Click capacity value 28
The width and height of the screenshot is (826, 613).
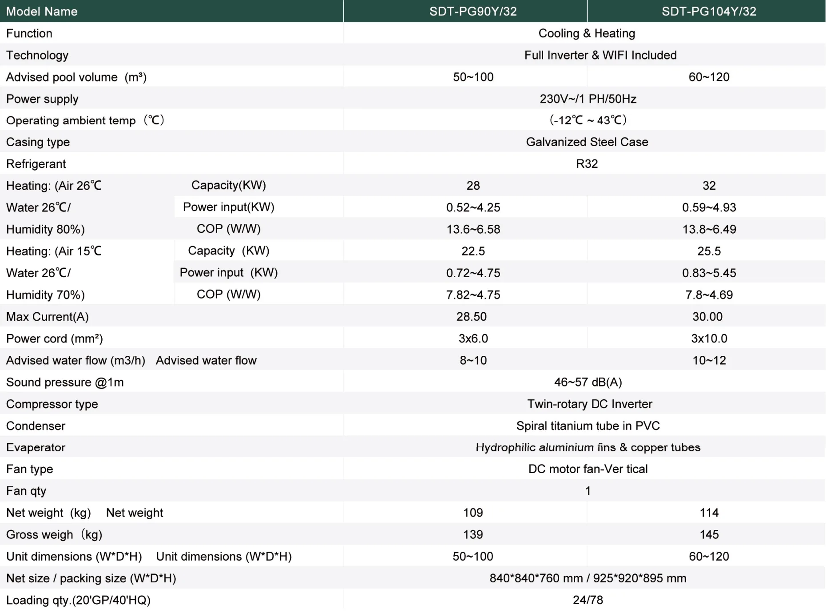point(473,186)
